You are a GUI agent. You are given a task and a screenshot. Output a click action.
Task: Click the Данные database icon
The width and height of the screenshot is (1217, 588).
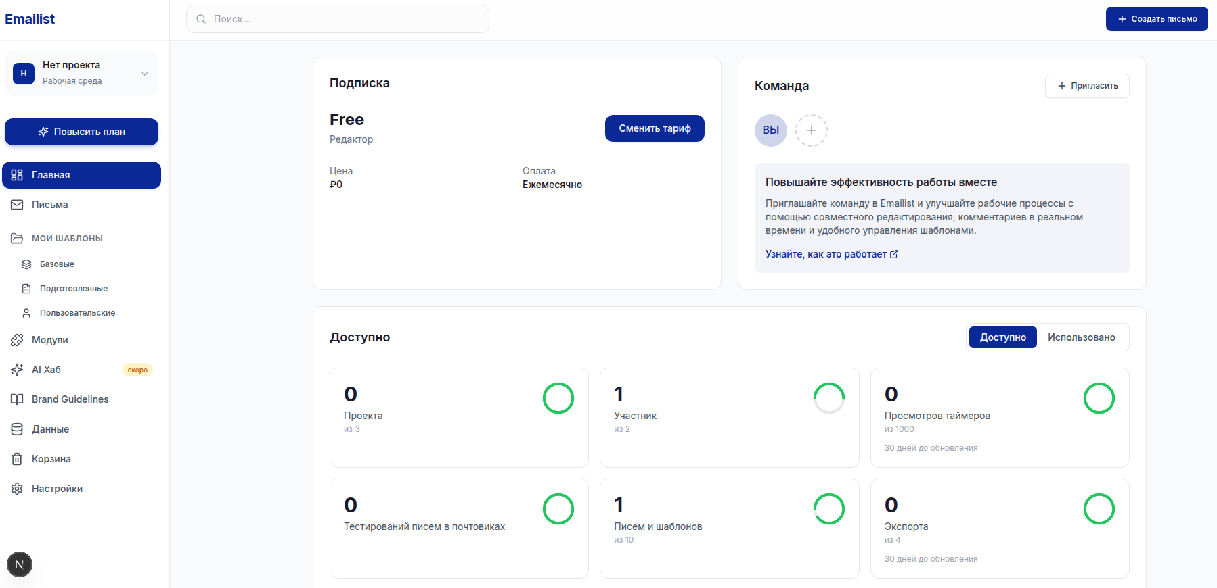[17, 429]
